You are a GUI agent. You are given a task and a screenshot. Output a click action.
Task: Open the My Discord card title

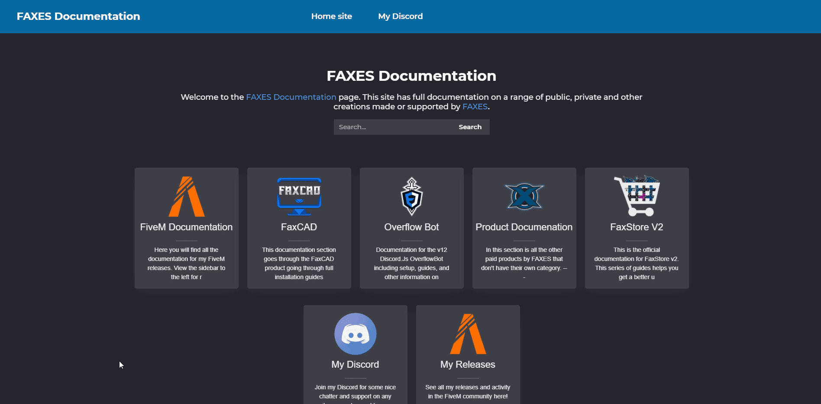tap(355, 364)
